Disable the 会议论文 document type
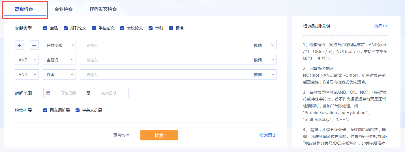405x152 pixels. pyautogui.click(x=122, y=28)
